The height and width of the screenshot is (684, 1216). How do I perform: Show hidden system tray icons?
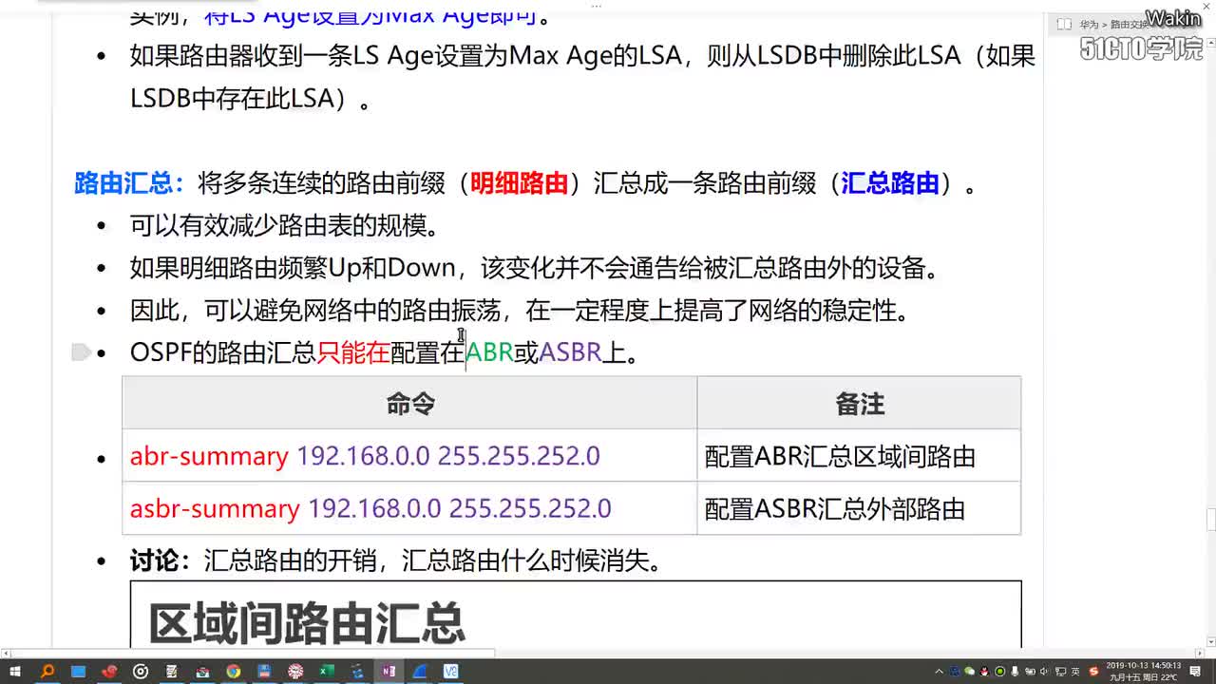[940, 672]
